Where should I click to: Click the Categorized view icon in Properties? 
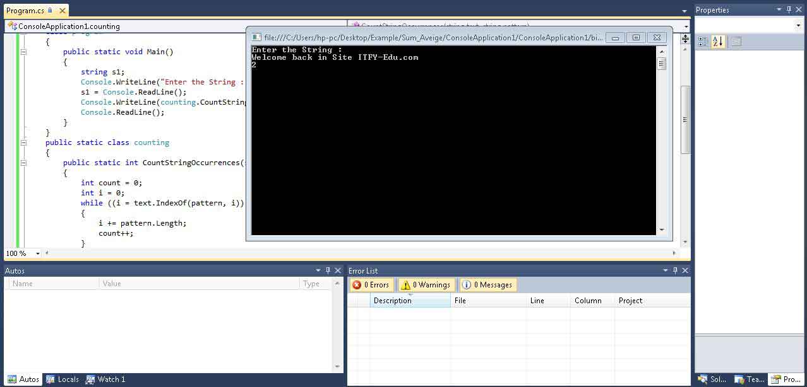pyautogui.click(x=703, y=42)
